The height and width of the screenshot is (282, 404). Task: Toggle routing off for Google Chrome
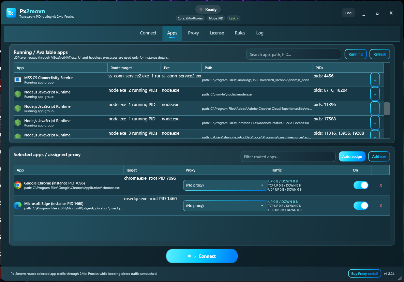[x=361, y=185]
